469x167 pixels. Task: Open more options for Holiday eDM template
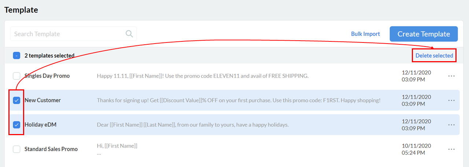(x=451, y=125)
